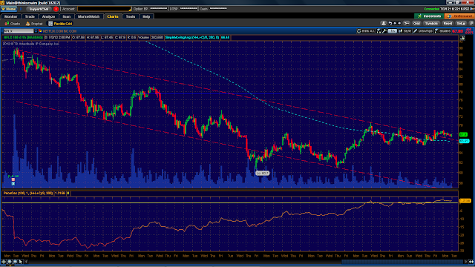The height and width of the screenshot is (267, 475).
Task: Select the pointer cursor tool
Action: [21, 262]
